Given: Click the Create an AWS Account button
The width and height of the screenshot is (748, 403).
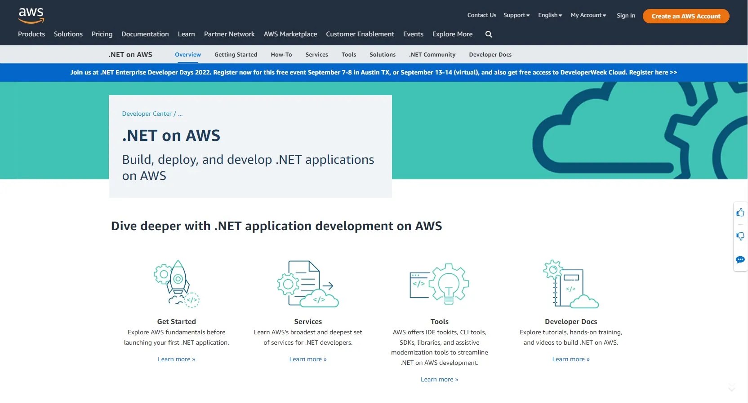Looking at the screenshot, I should [x=686, y=16].
